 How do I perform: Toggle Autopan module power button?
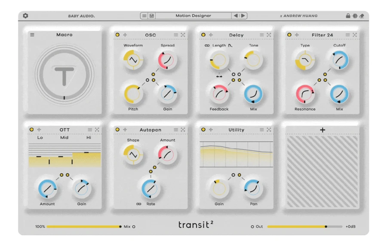[x=117, y=129]
